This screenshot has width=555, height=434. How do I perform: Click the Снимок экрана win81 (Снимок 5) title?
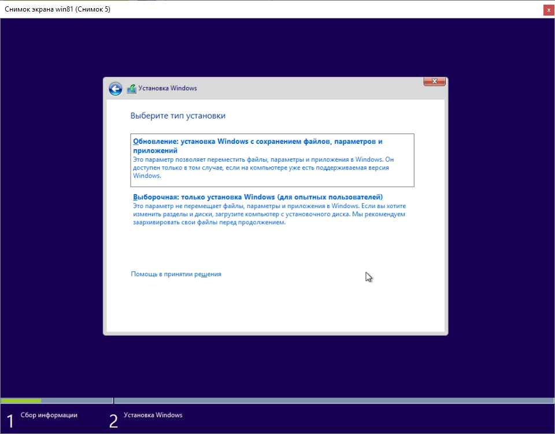point(57,9)
